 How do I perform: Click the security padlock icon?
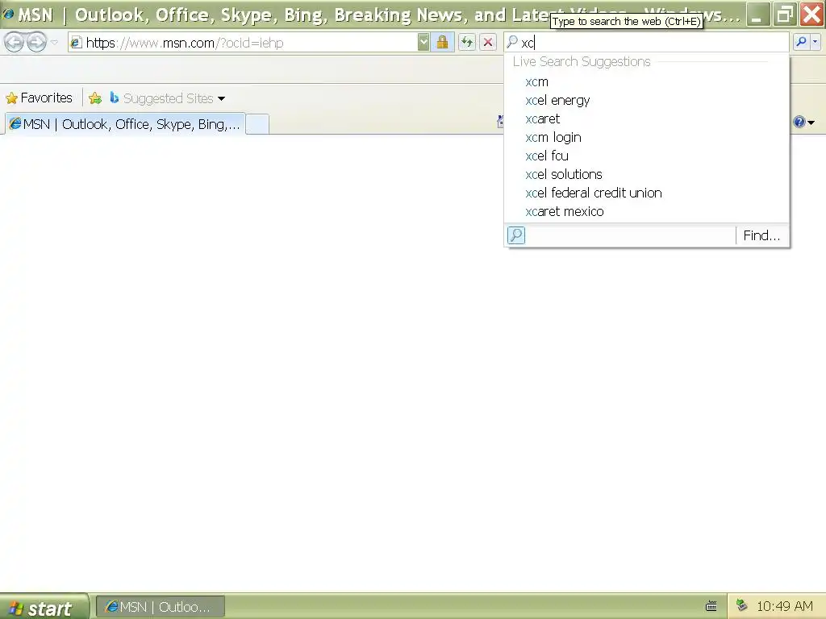(x=443, y=43)
